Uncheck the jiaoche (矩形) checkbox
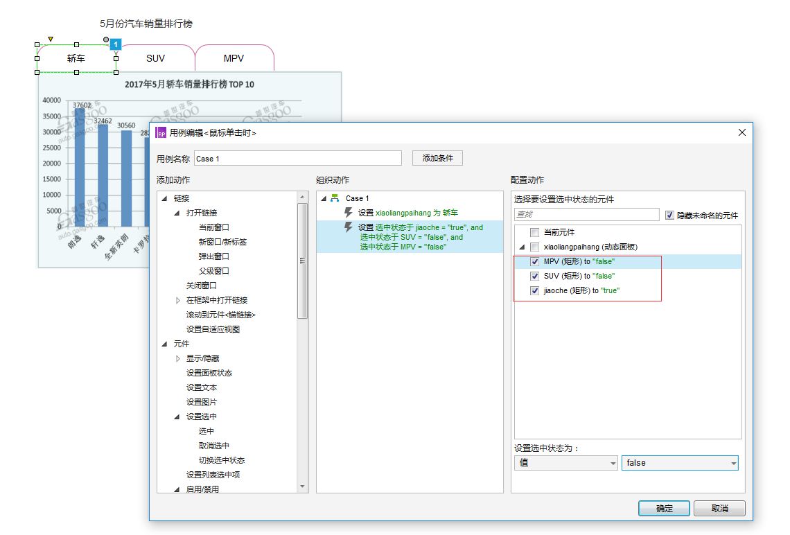Screen dimensions: 790x535 tap(534, 290)
